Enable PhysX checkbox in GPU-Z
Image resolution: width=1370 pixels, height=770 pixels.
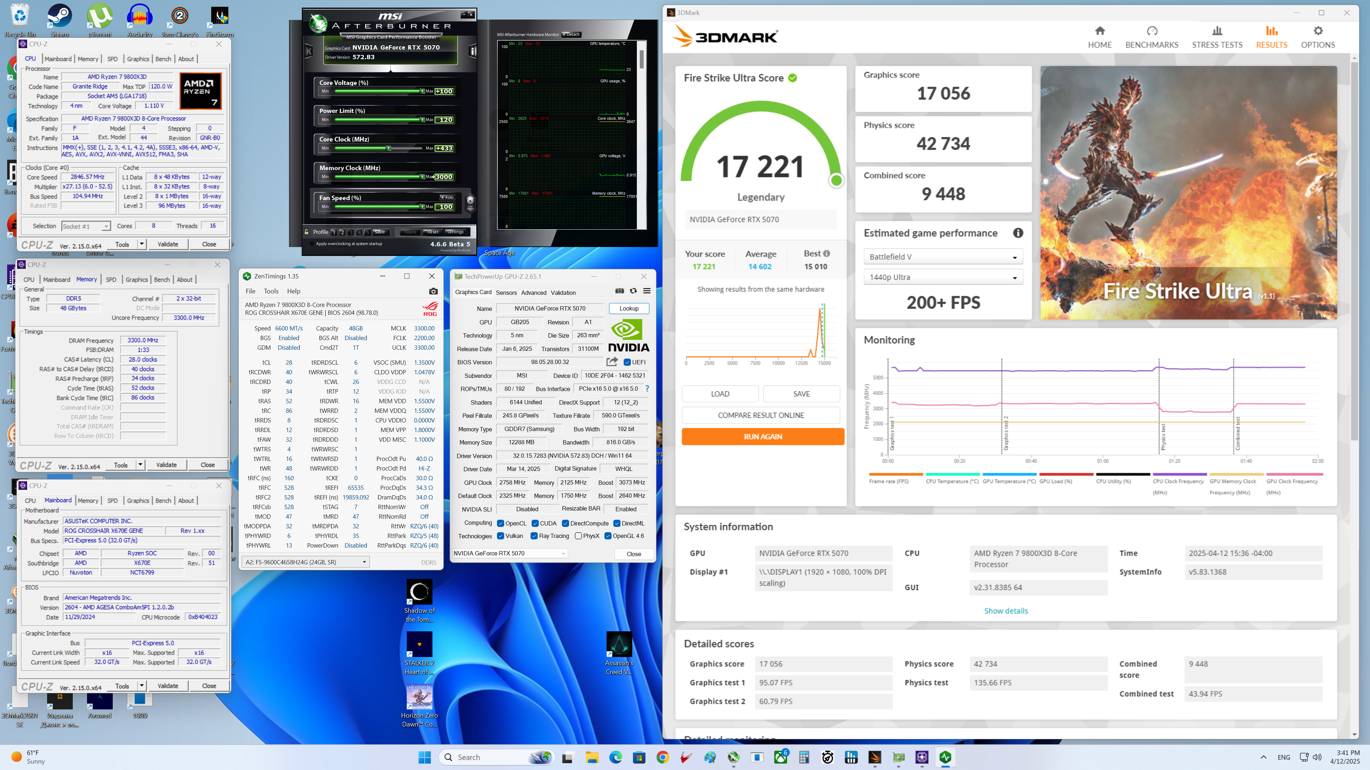(x=578, y=536)
